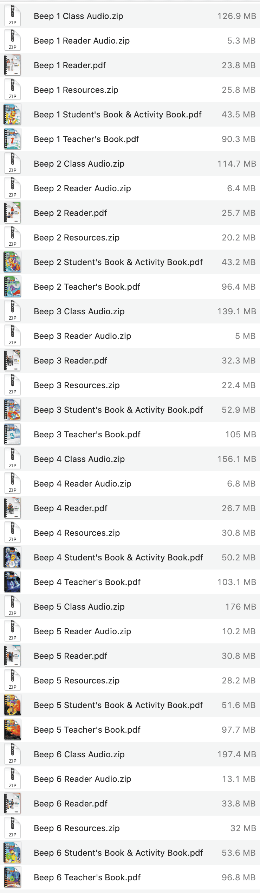The image size is (260, 893).
Task: Click the cover thumbnail of Beep 3 Reader.pdf
Action: click(13, 360)
